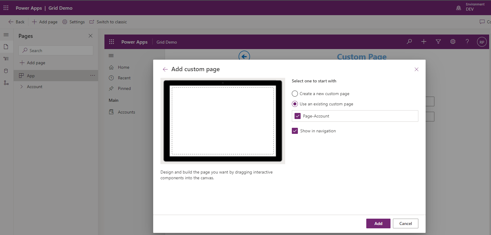Select Account in the Pages tree
Viewport: 491px width, 235px height.
point(35,87)
